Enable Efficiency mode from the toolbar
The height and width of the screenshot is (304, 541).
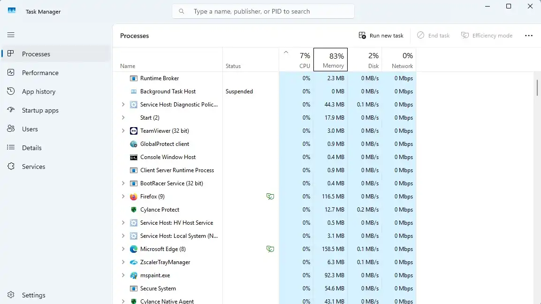(x=487, y=35)
